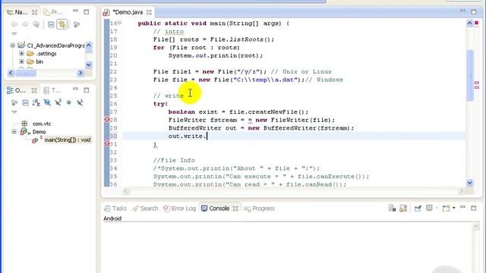
Task: Switch to the Type Hierarchy tab
Action: coord(52,90)
